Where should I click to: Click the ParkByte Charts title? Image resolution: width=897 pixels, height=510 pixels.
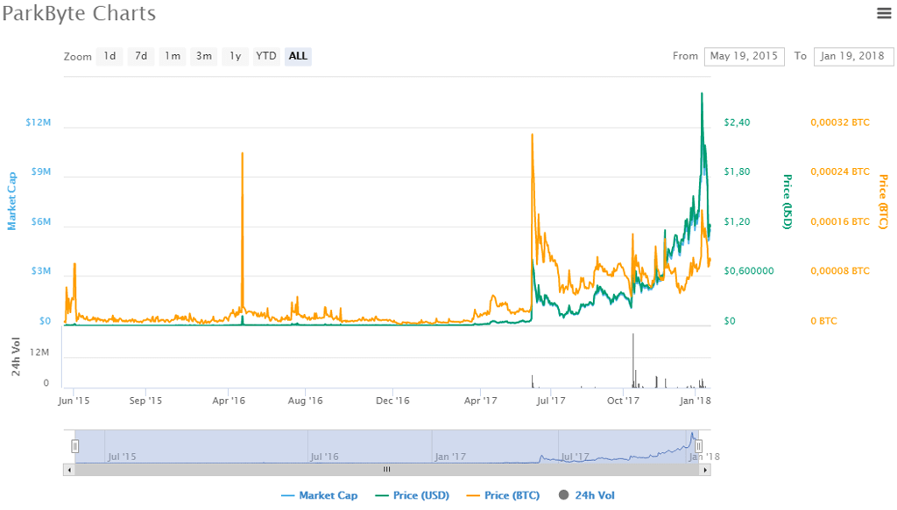79,13
